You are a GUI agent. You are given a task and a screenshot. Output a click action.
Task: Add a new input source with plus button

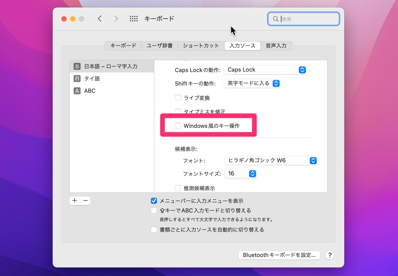click(74, 200)
